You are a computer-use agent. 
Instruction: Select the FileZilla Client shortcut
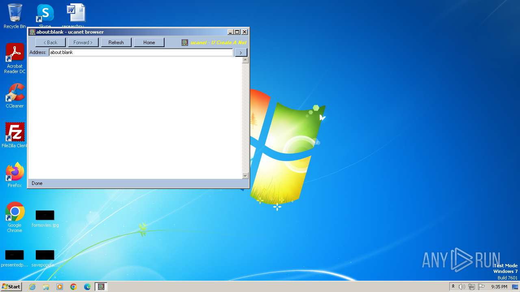[x=15, y=135]
